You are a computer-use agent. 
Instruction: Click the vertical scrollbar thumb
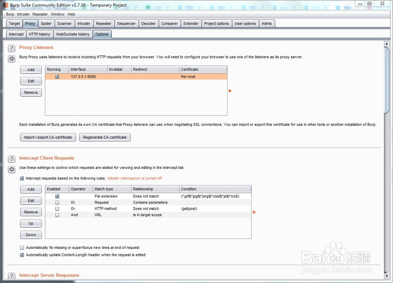[386, 80]
